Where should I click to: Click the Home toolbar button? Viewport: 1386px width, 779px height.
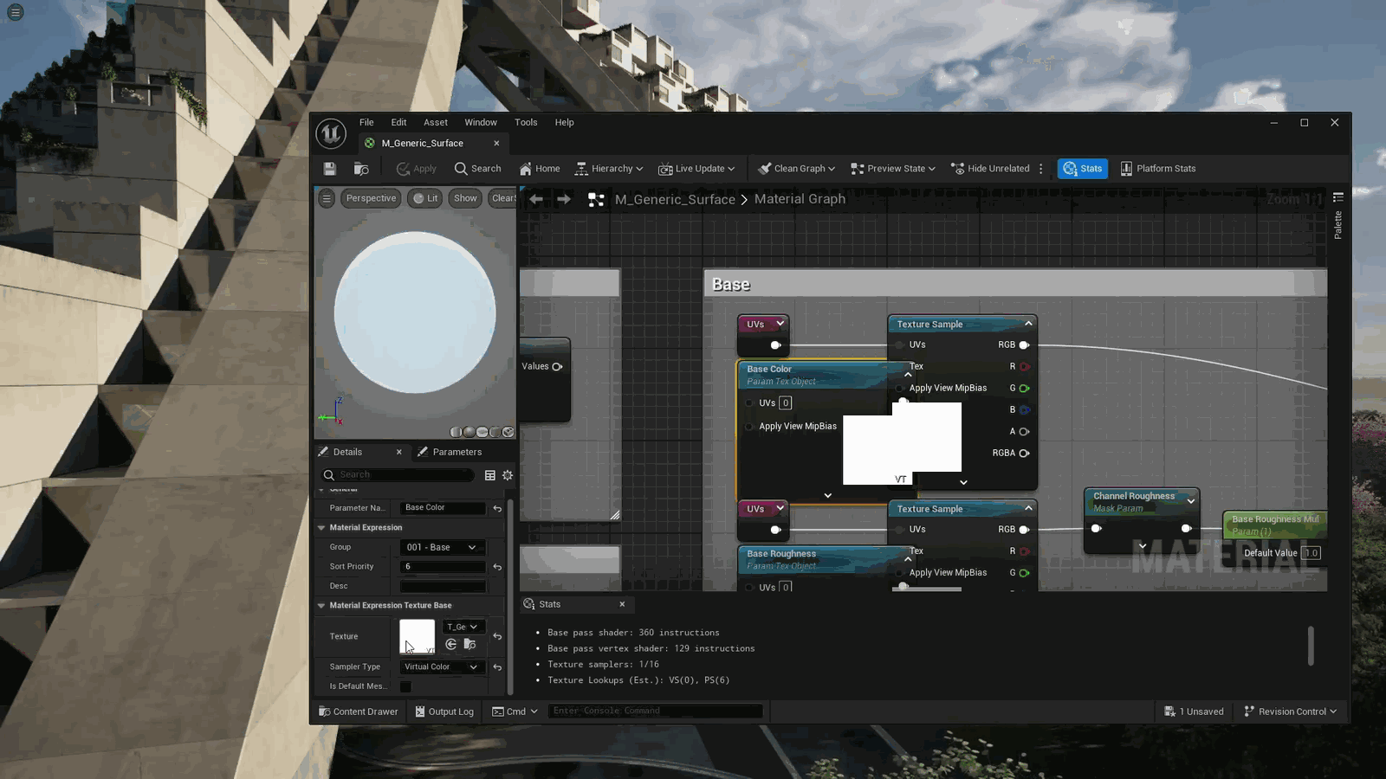click(x=540, y=169)
